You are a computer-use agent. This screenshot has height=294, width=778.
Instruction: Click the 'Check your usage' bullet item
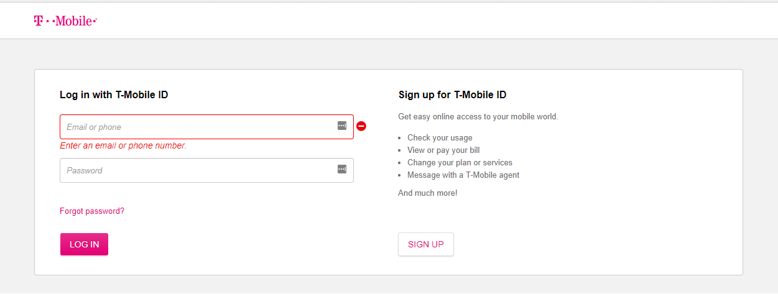pos(440,138)
